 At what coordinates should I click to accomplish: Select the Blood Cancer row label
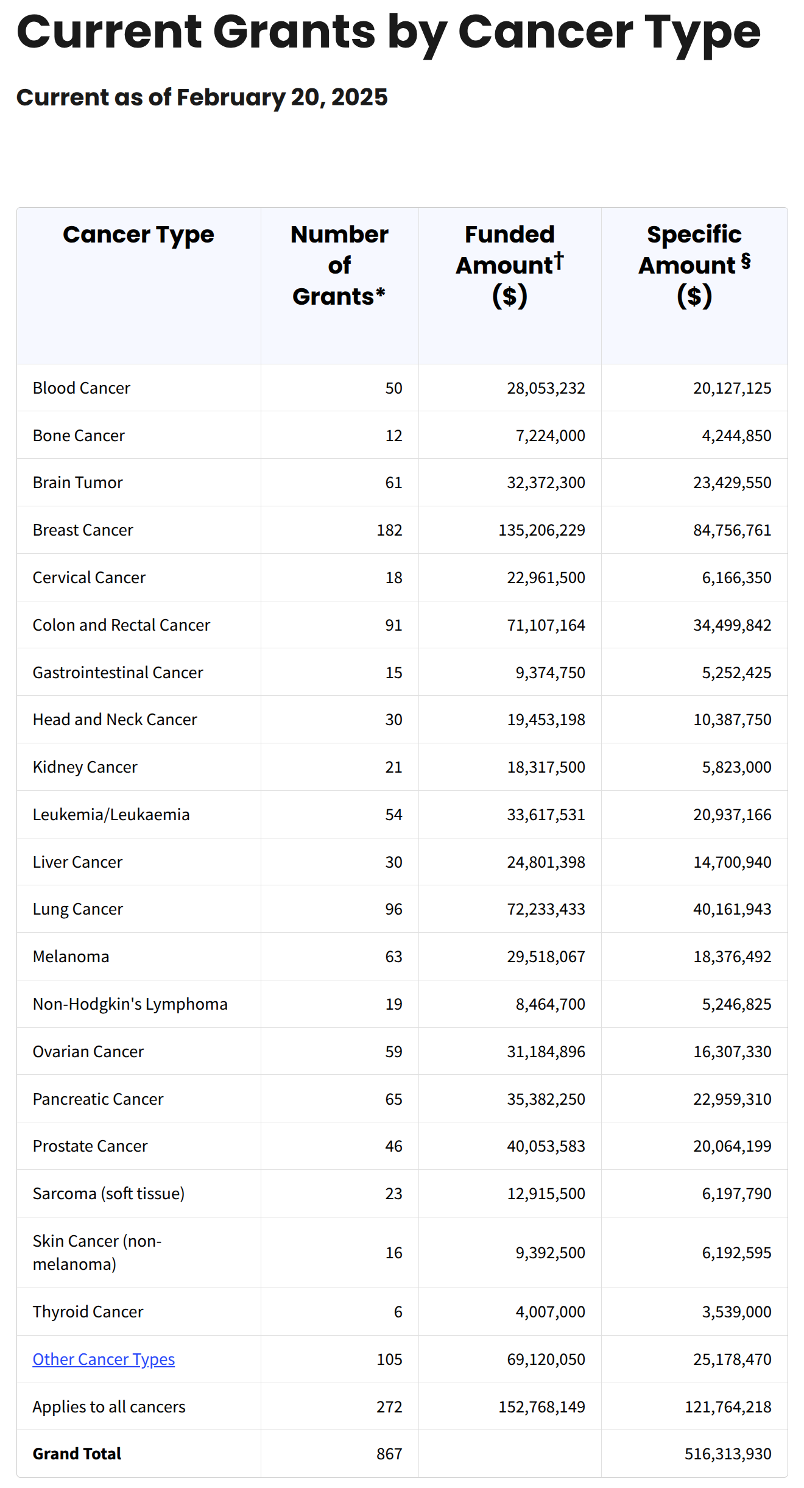tap(81, 388)
